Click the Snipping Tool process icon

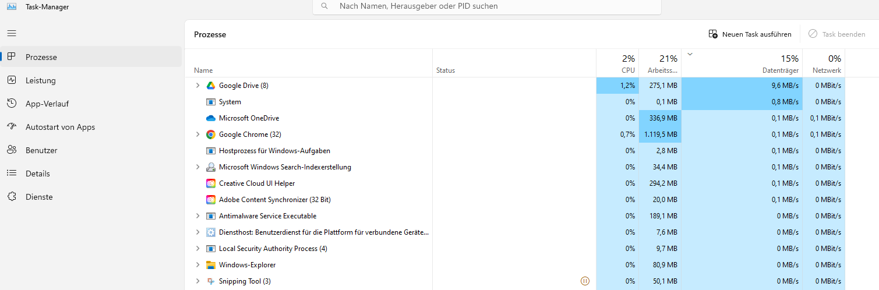(211, 281)
